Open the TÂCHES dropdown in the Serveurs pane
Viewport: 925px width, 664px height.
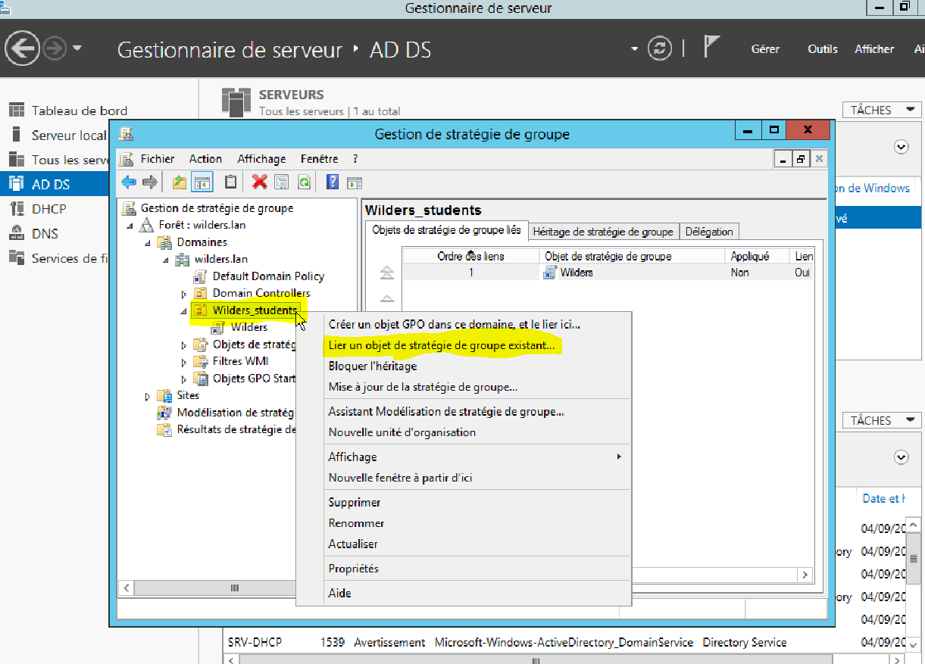(x=880, y=110)
